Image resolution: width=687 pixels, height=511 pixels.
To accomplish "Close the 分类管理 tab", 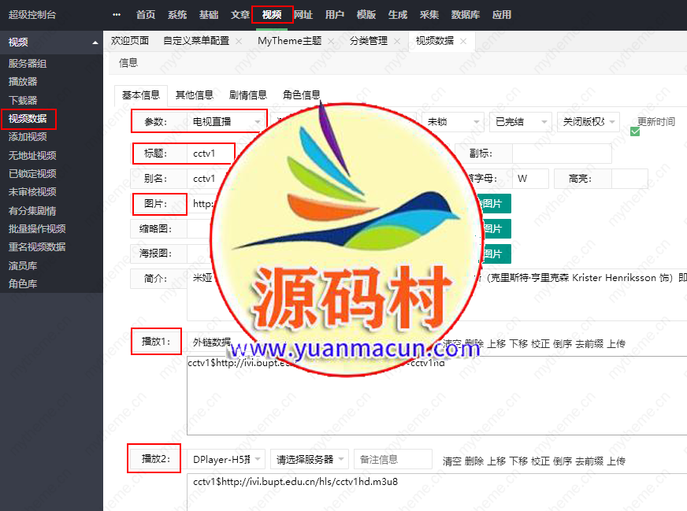I will click(397, 42).
